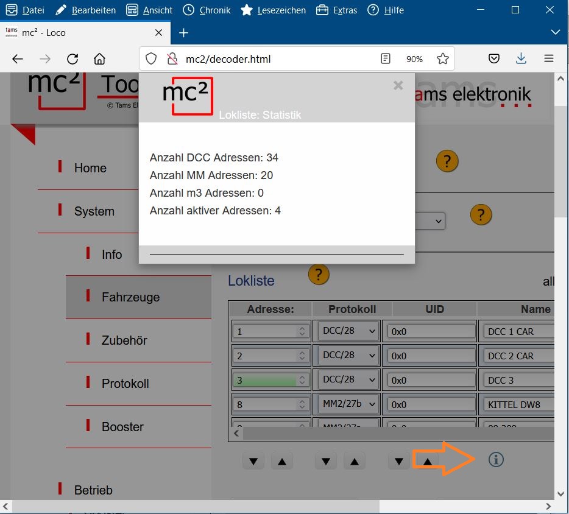Click page vertical scrollbar down arrow
The width and height of the screenshot is (569, 514).
[x=560, y=493]
